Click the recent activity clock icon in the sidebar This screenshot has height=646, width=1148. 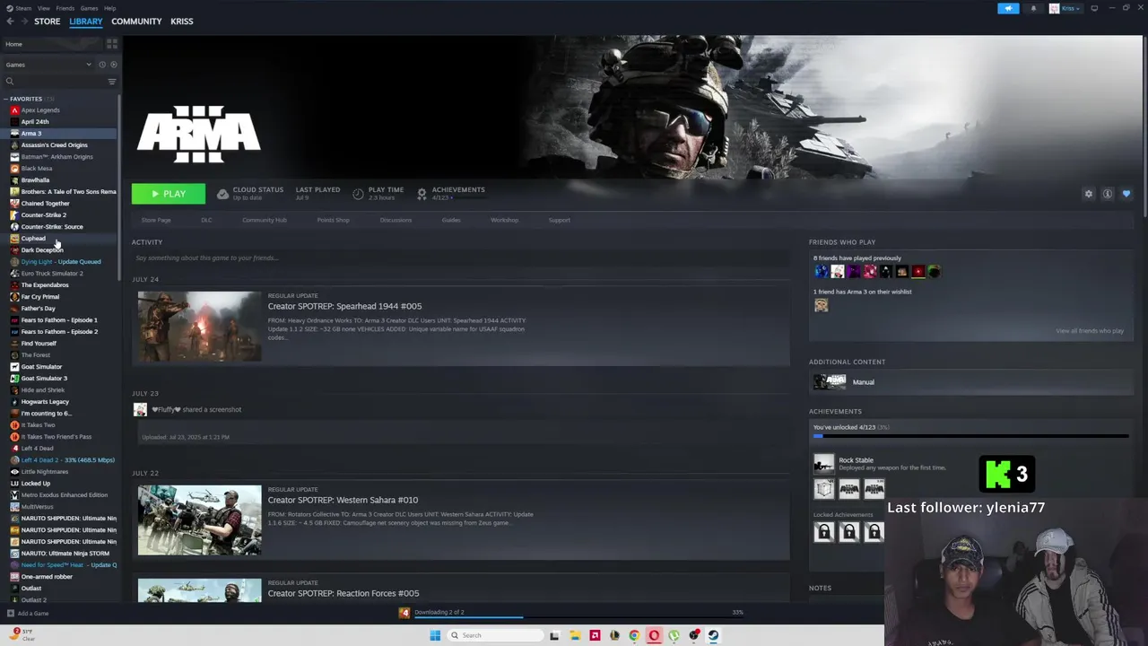[102, 65]
